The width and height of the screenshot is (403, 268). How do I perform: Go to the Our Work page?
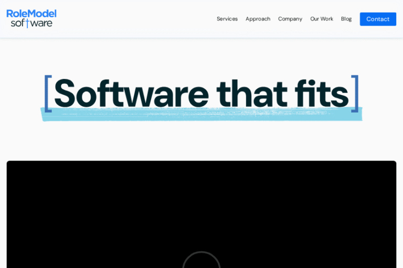tap(321, 19)
